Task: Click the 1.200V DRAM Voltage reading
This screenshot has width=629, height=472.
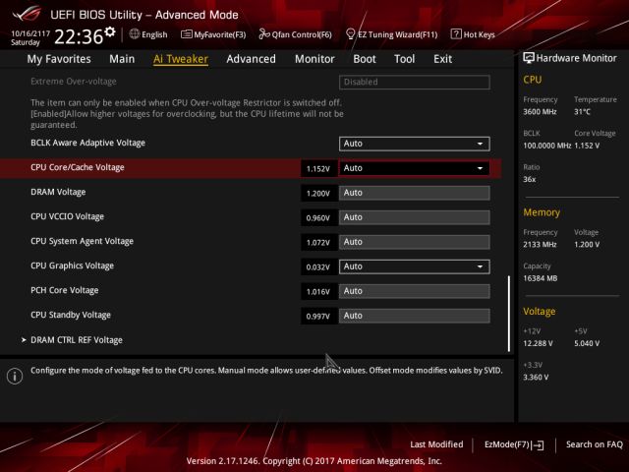Action: [318, 194]
